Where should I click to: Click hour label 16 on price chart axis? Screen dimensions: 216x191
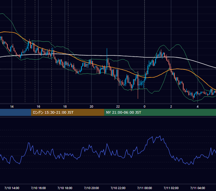point(38,107)
